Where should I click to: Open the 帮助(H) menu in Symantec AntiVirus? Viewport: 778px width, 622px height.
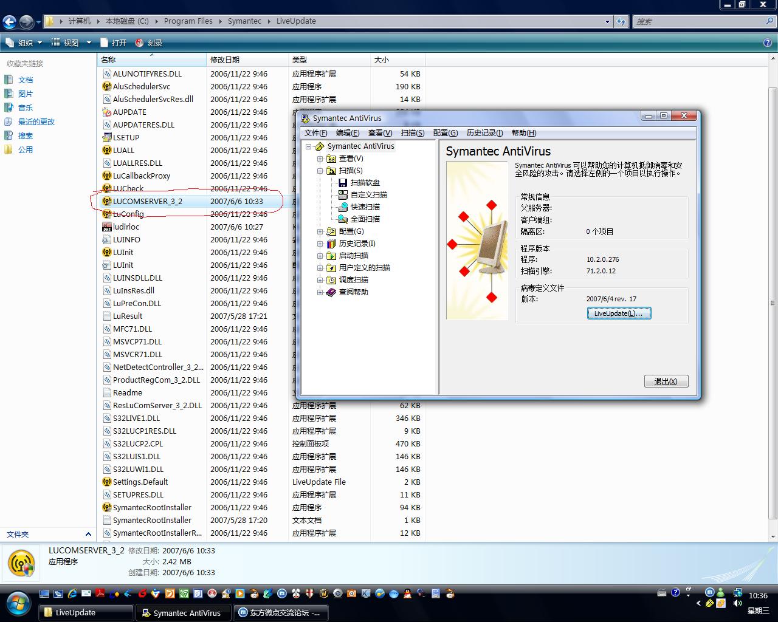(524, 133)
